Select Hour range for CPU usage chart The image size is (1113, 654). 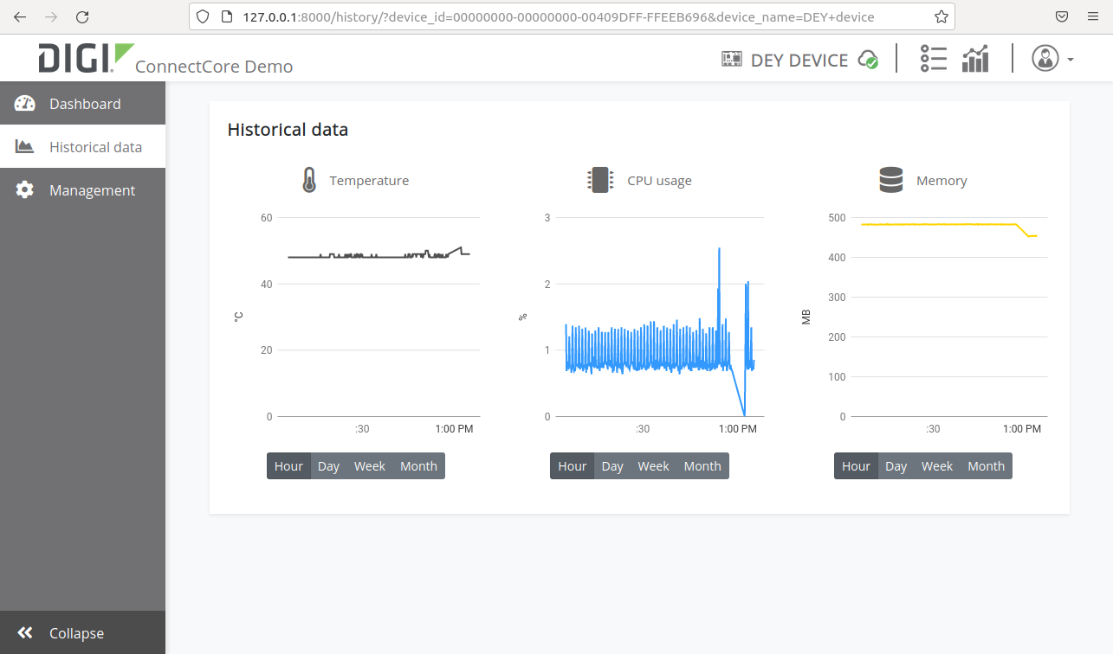[572, 466]
